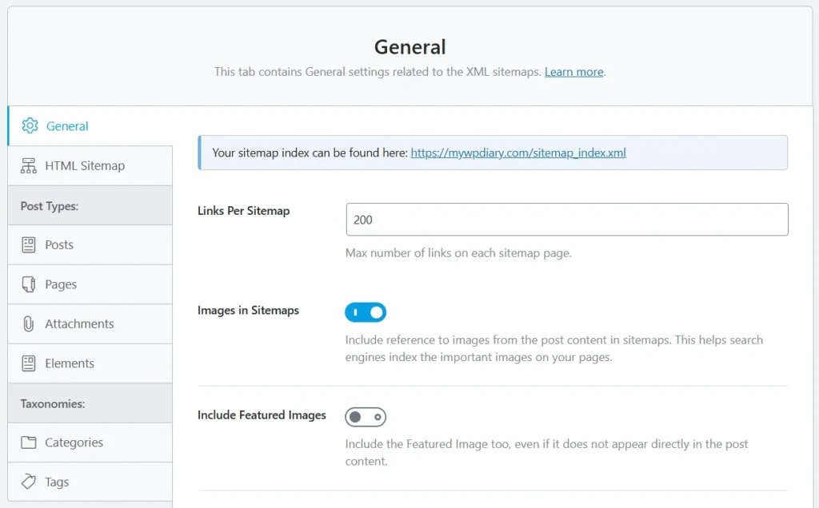
Task: Click the Links Per Sitemap input field
Action: [x=565, y=219]
